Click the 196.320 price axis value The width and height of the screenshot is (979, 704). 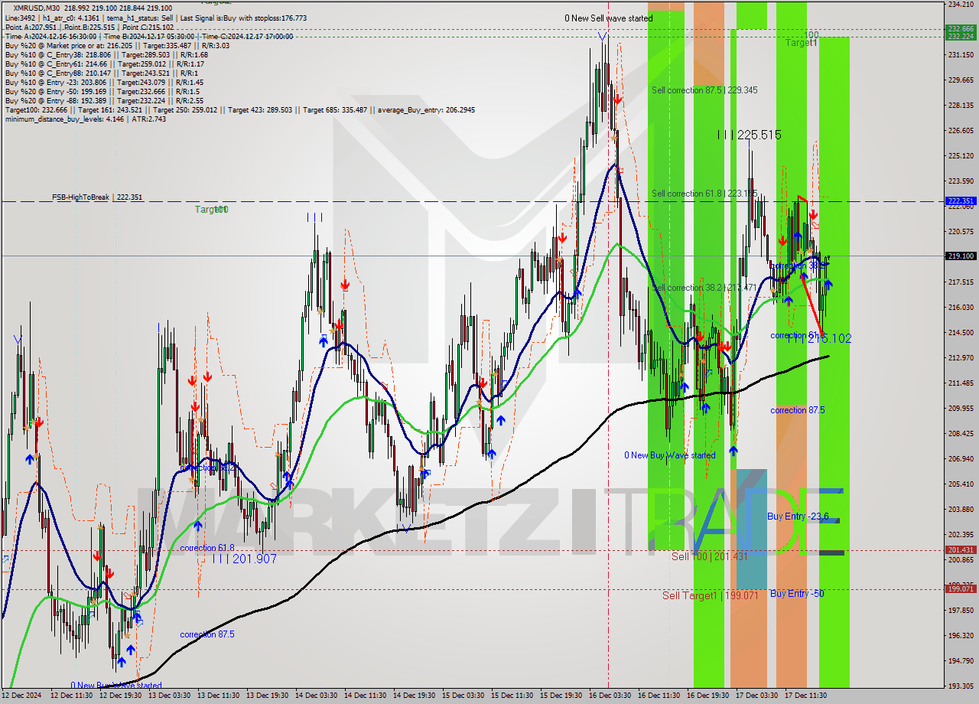point(960,636)
